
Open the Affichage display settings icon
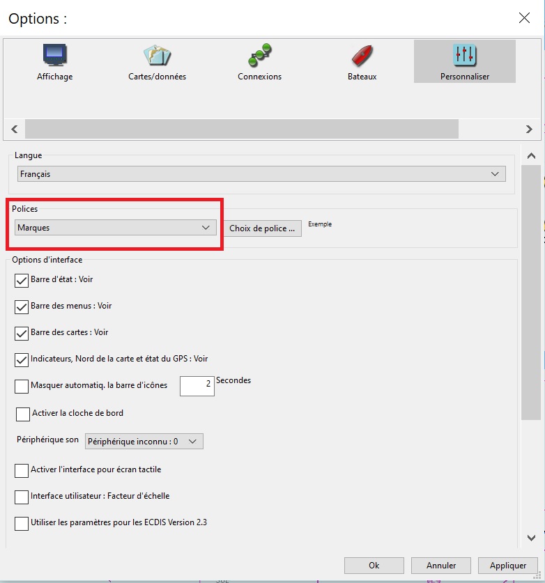tap(54, 56)
